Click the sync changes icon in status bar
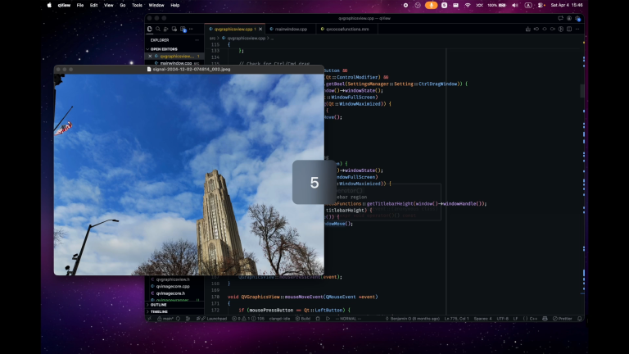 pyautogui.click(x=178, y=319)
